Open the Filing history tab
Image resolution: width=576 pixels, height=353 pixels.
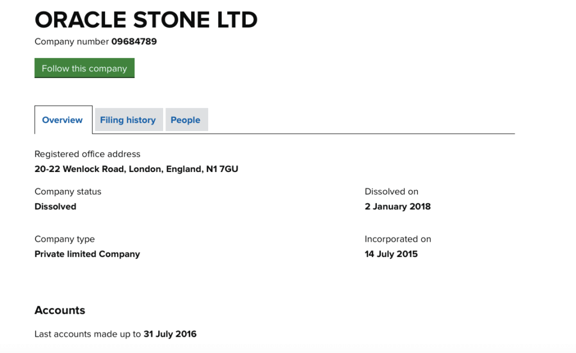128,120
